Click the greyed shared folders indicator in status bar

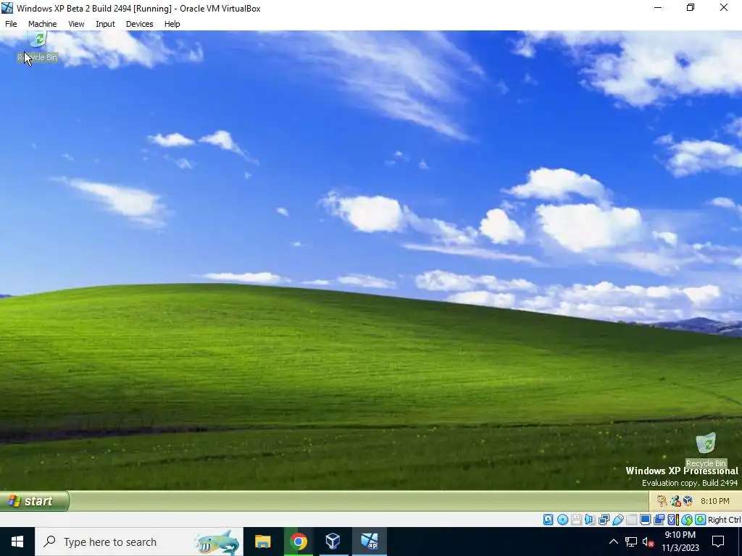pos(631,520)
